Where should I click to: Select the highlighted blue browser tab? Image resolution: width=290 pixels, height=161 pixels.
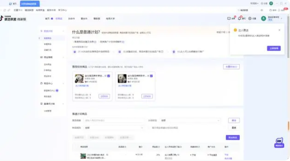pyautogui.click(x=30, y=4)
